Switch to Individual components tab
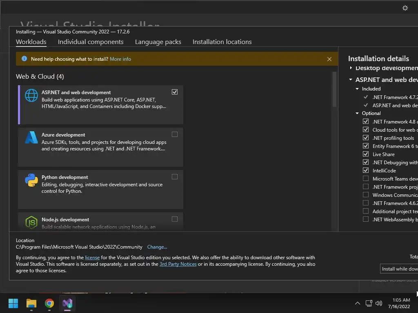Screen dimensions: 418x313 (91, 42)
